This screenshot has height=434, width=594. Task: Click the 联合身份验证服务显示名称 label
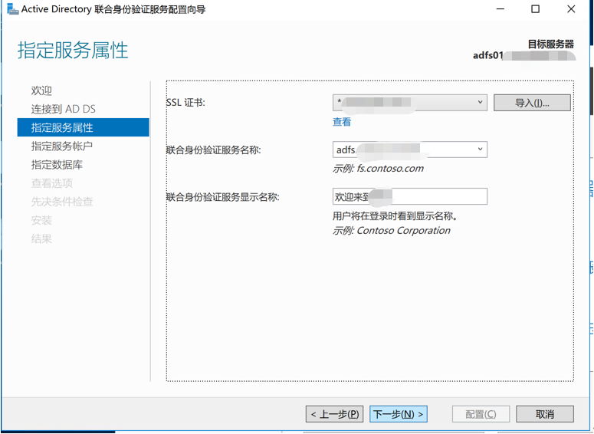[223, 197]
